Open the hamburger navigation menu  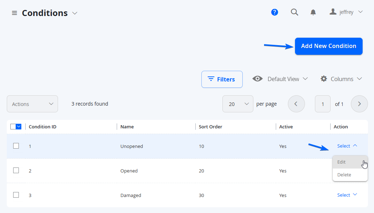[x=15, y=13]
